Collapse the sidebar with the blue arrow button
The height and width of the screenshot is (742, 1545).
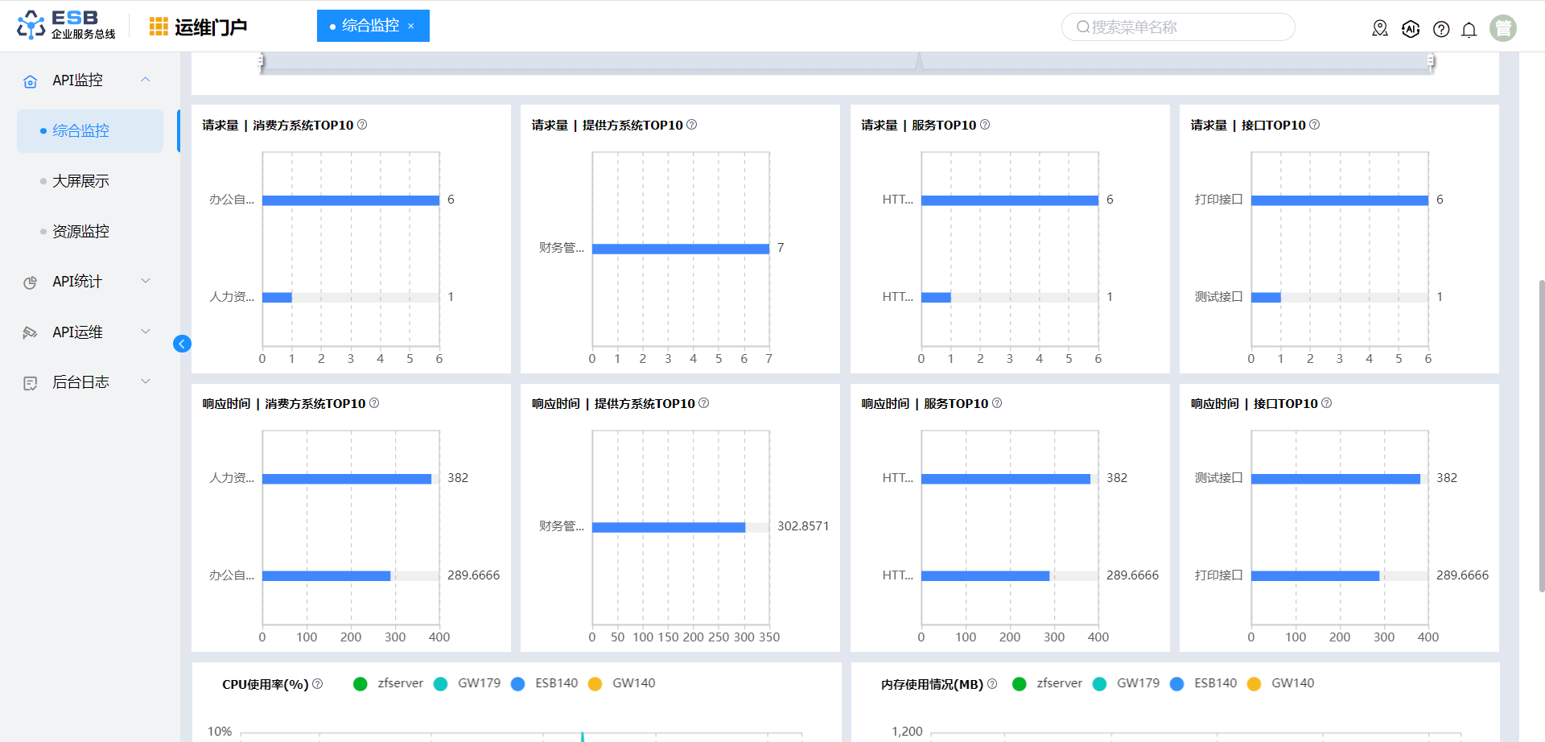pyautogui.click(x=182, y=344)
